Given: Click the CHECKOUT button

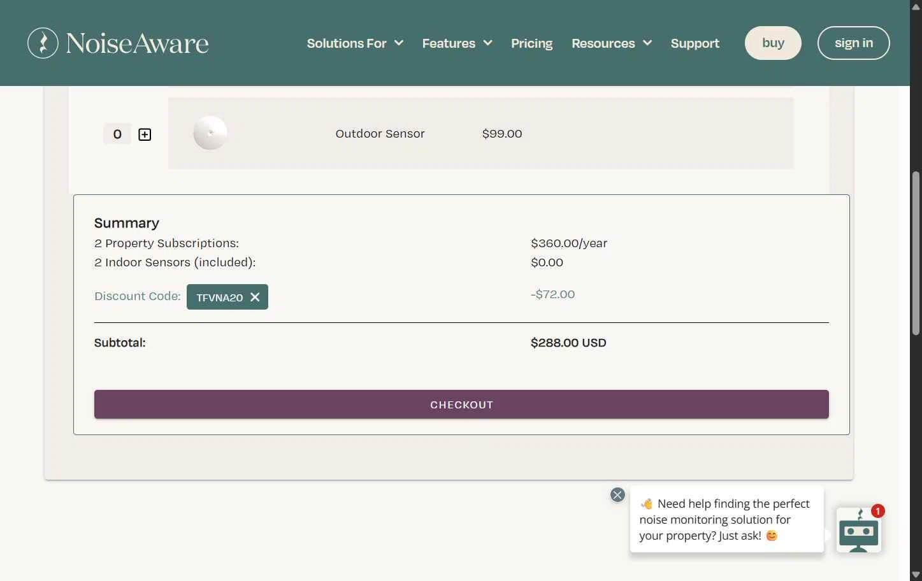Looking at the screenshot, I should [x=461, y=405].
